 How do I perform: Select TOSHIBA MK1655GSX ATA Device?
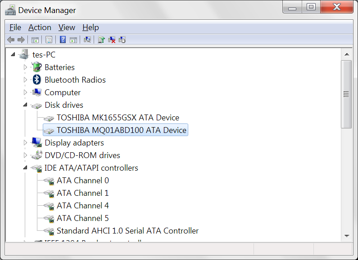tap(118, 118)
